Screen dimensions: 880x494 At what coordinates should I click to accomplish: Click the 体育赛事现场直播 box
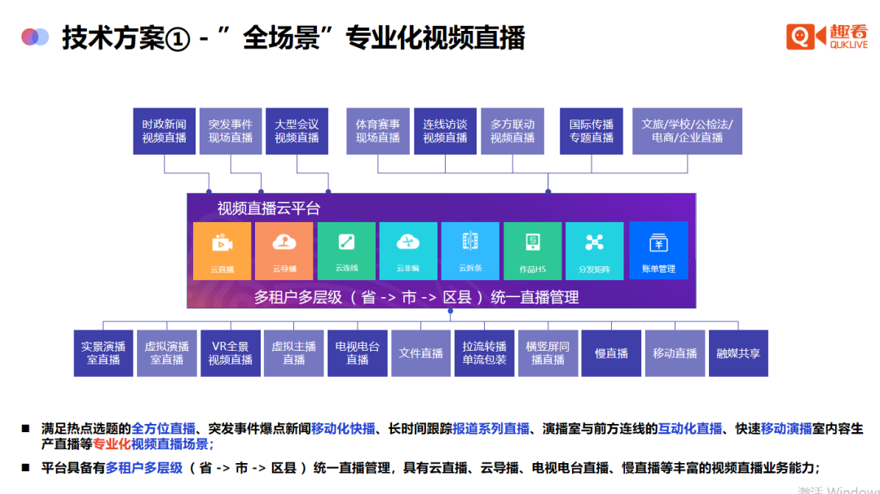coord(378,131)
